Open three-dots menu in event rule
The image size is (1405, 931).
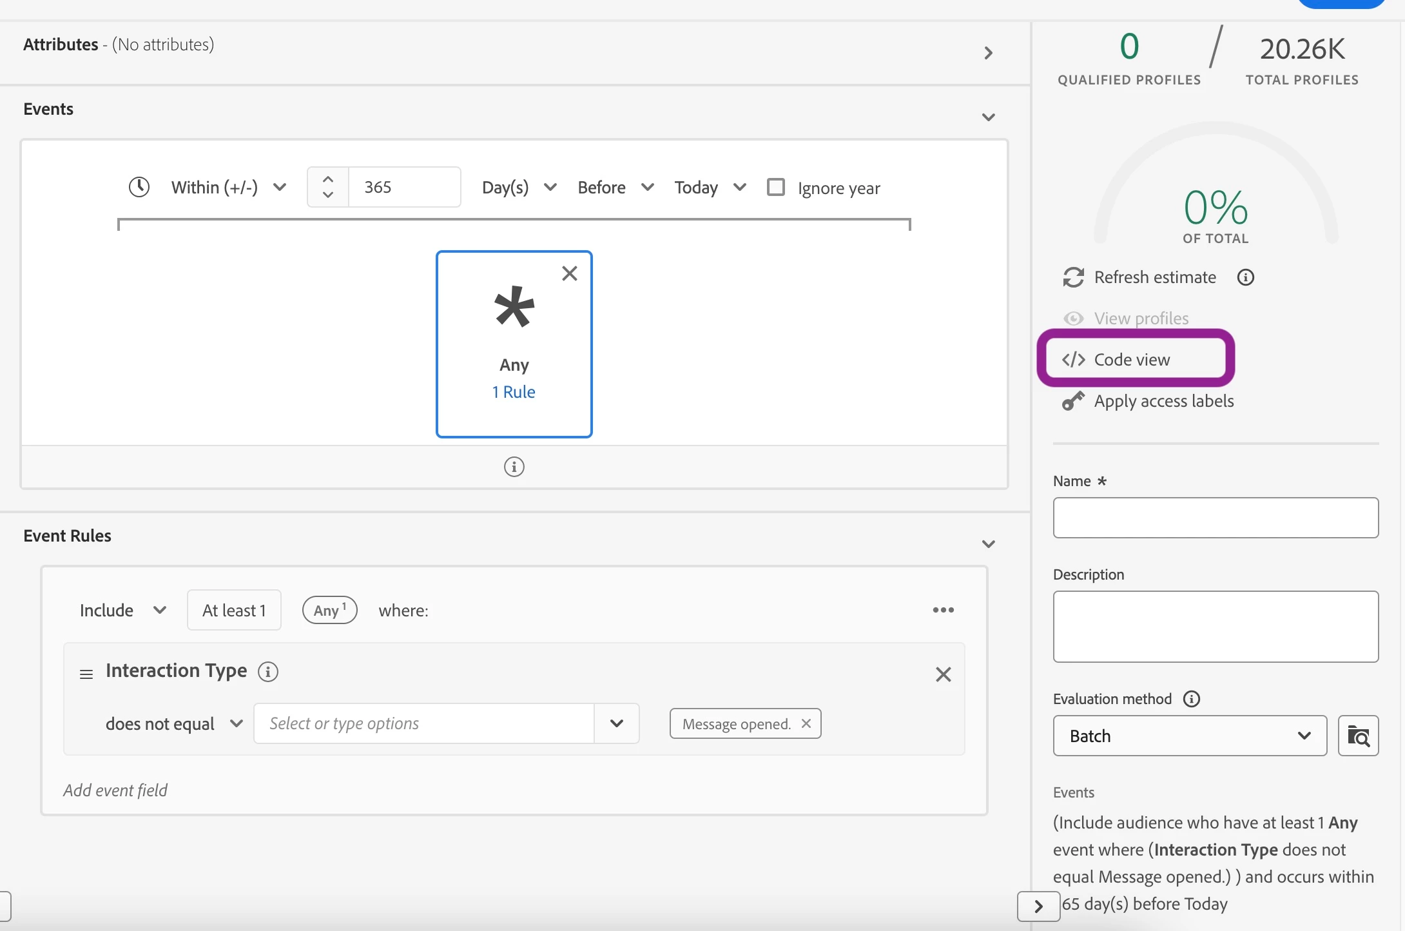pos(943,610)
